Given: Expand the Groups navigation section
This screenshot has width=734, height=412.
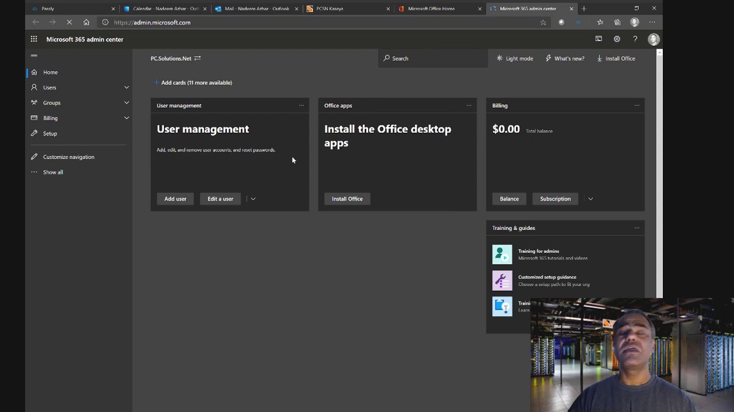Looking at the screenshot, I should 126,102.
